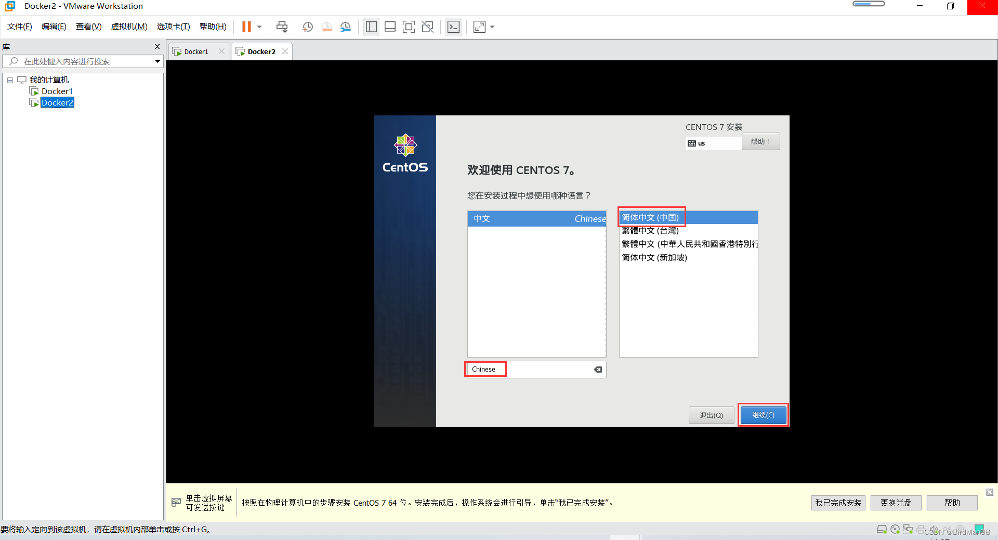Select 繁體中文 (台灣) locale
The height and width of the screenshot is (540, 998).
pos(688,231)
